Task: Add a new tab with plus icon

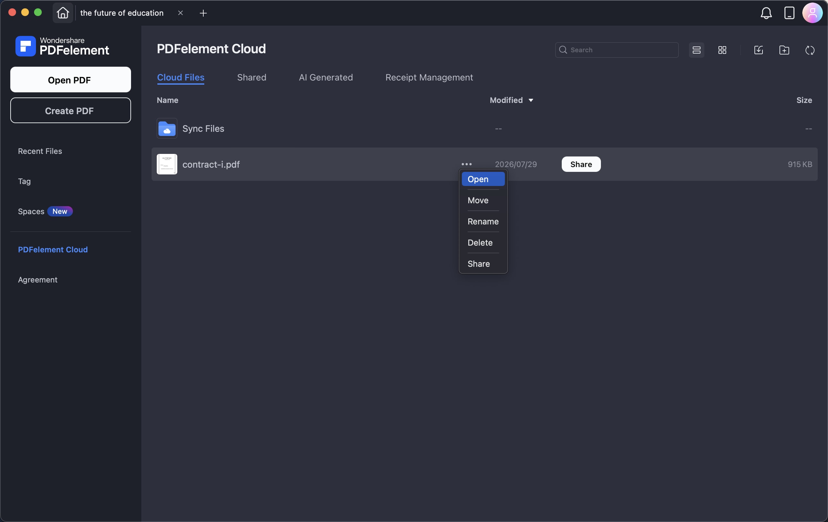Action: tap(203, 13)
